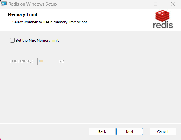
Task: Click the installer icon in the title bar
Action: click(4, 4)
